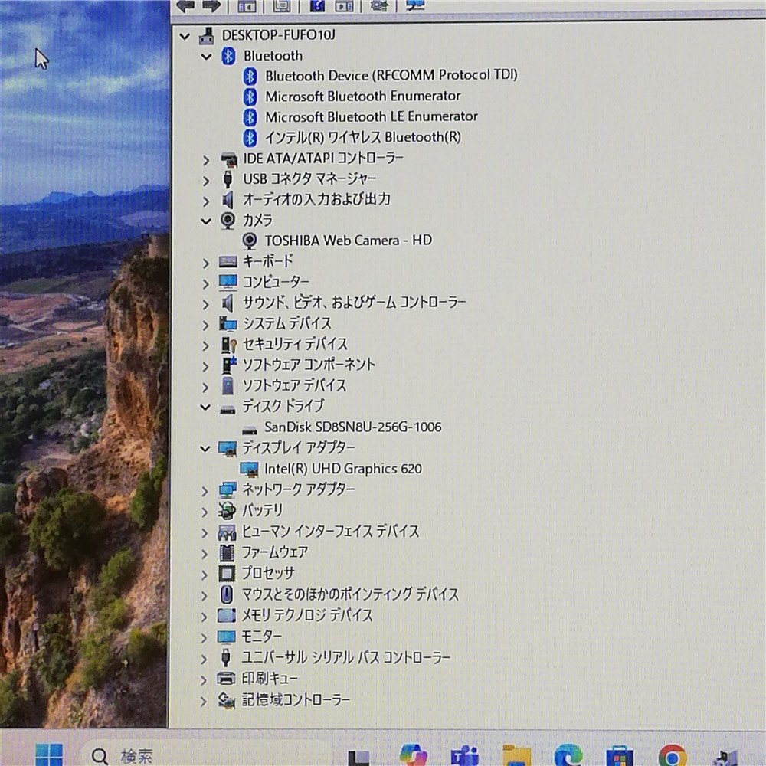Select the SanDisk SD8SN8U-256G-1006 disk drive
The height and width of the screenshot is (766, 766).
click(x=353, y=427)
